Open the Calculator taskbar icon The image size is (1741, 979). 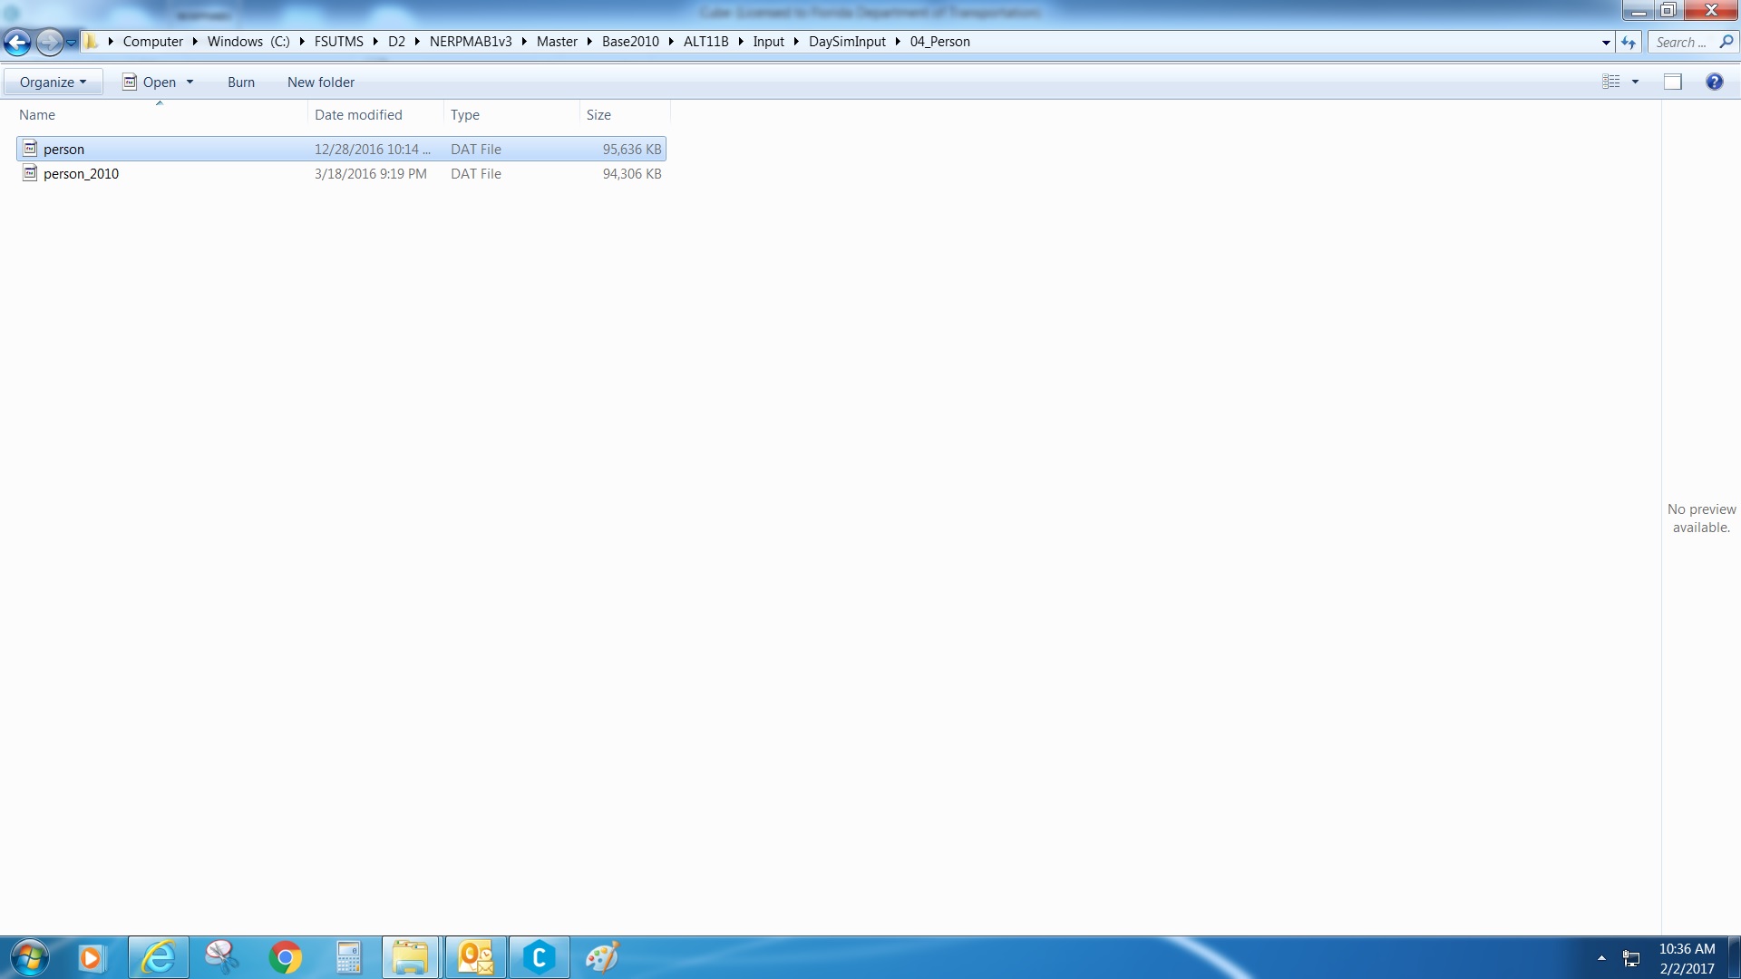pyautogui.click(x=348, y=957)
